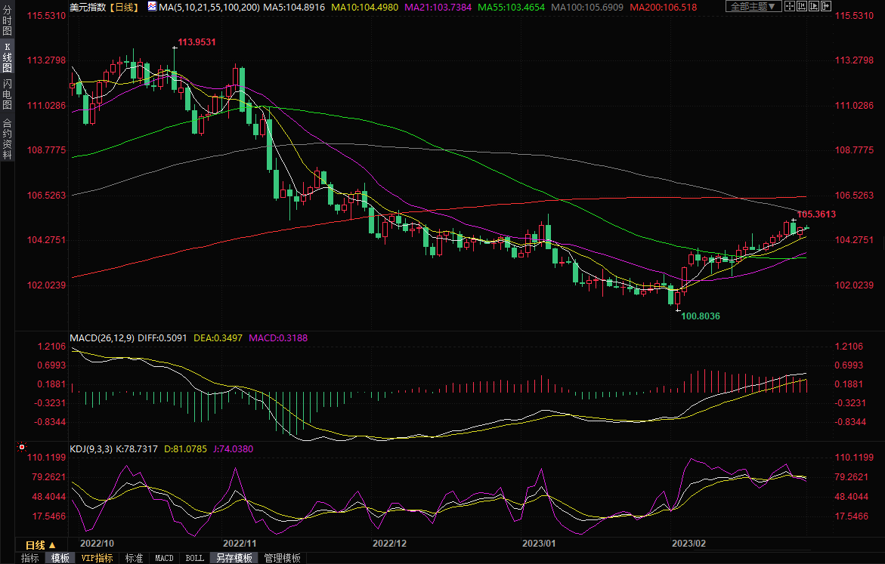Click the KDJ(9,3,3) indicator label

(x=91, y=449)
